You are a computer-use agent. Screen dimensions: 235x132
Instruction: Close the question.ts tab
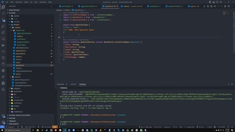coord(117,6)
